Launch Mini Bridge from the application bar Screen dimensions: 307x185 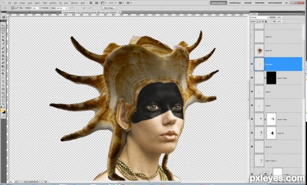click(97, 3)
